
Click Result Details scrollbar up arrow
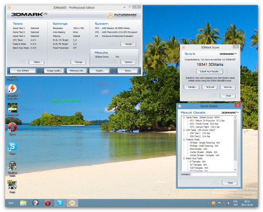click(235, 118)
